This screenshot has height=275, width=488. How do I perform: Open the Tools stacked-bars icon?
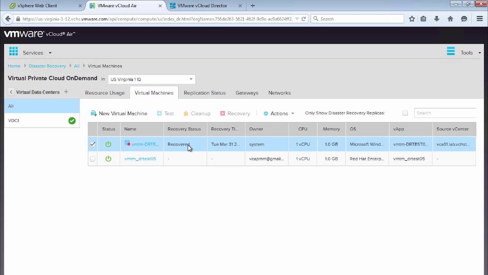[x=451, y=51]
